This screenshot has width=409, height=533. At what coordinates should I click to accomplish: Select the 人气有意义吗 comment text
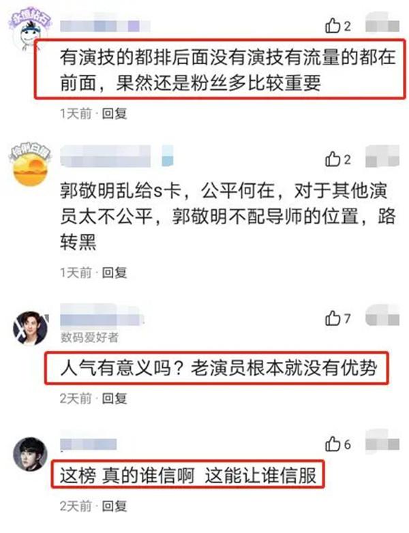pos(219,368)
